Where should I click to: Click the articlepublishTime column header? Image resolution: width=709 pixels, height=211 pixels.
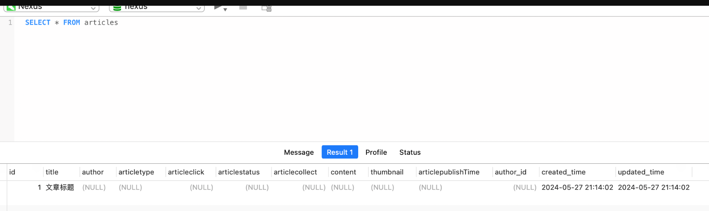coord(449,172)
